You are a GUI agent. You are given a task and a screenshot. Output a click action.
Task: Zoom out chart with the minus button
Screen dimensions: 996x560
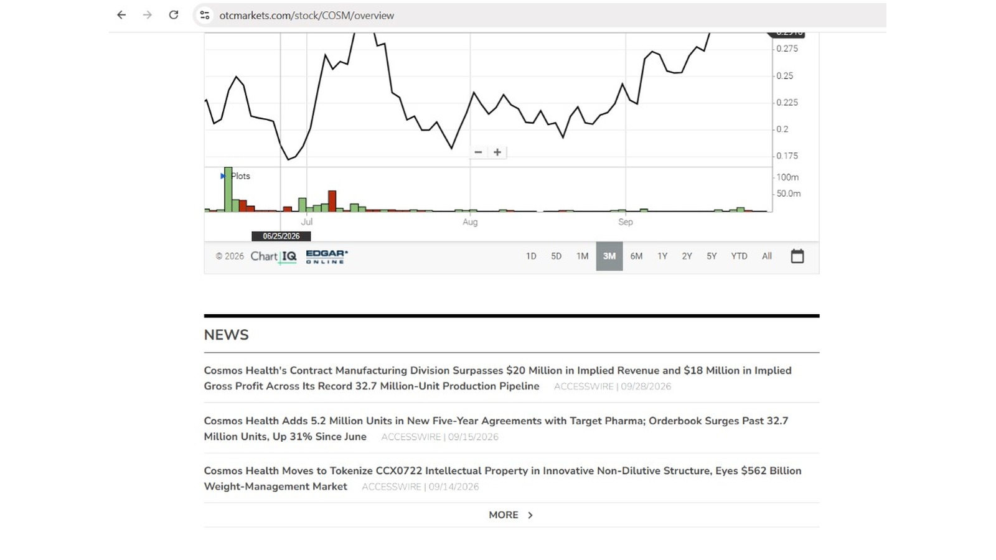tap(478, 152)
